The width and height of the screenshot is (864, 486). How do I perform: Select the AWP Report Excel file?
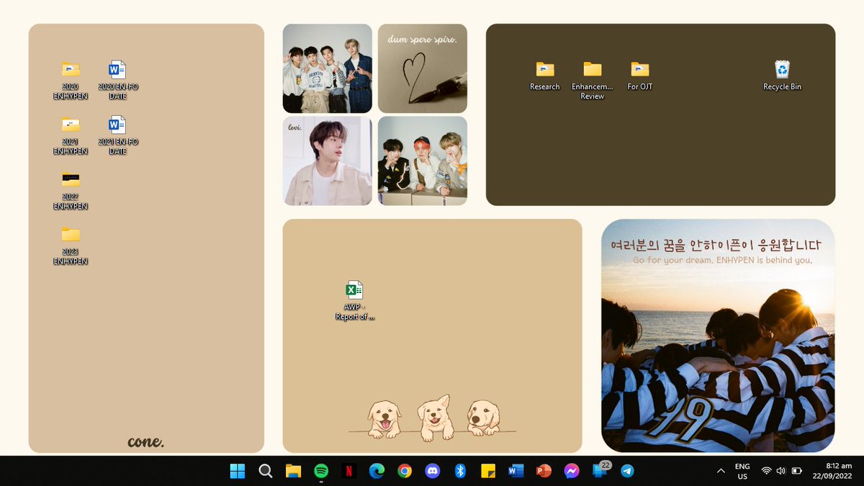coord(354,300)
